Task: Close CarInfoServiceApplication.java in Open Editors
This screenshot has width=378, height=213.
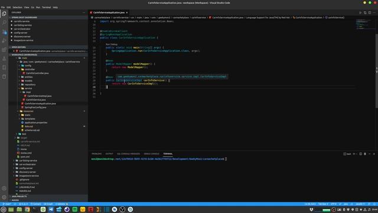Action: point(14,51)
